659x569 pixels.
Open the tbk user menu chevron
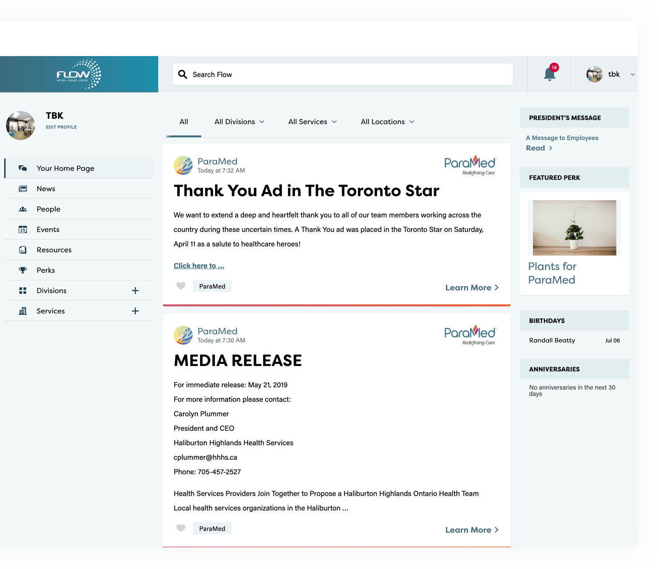[633, 75]
